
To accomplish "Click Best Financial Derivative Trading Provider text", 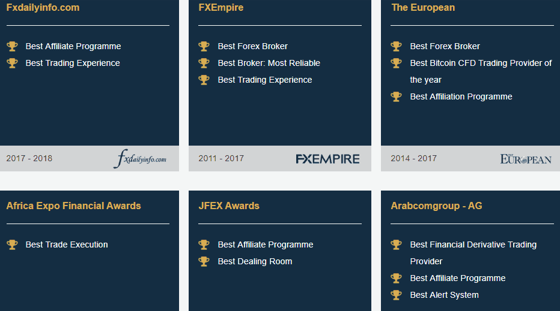I will [473, 253].
